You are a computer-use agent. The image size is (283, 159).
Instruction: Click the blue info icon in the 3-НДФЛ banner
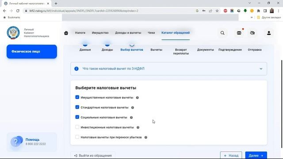point(76,69)
